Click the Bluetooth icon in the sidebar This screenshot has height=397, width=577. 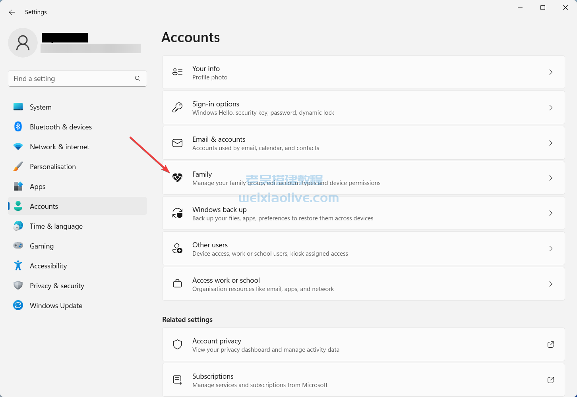[x=18, y=127]
